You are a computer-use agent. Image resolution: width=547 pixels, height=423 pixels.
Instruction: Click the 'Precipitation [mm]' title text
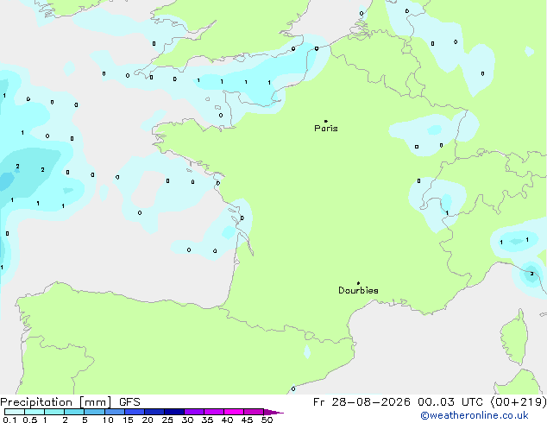56,402
